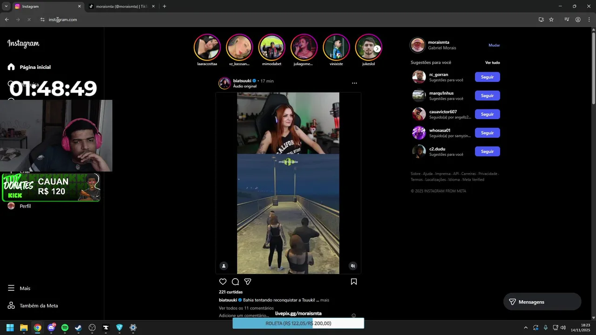Screen dimensions: 596x335
Task: Show hidden system tray icons
Action: 526,328
